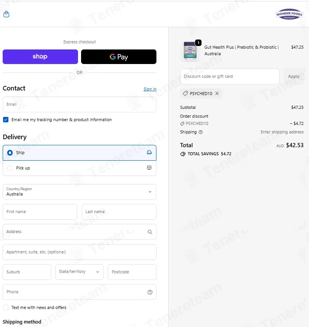Focus the Phone input field
The image size is (309, 327).
[x=80, y=292]
